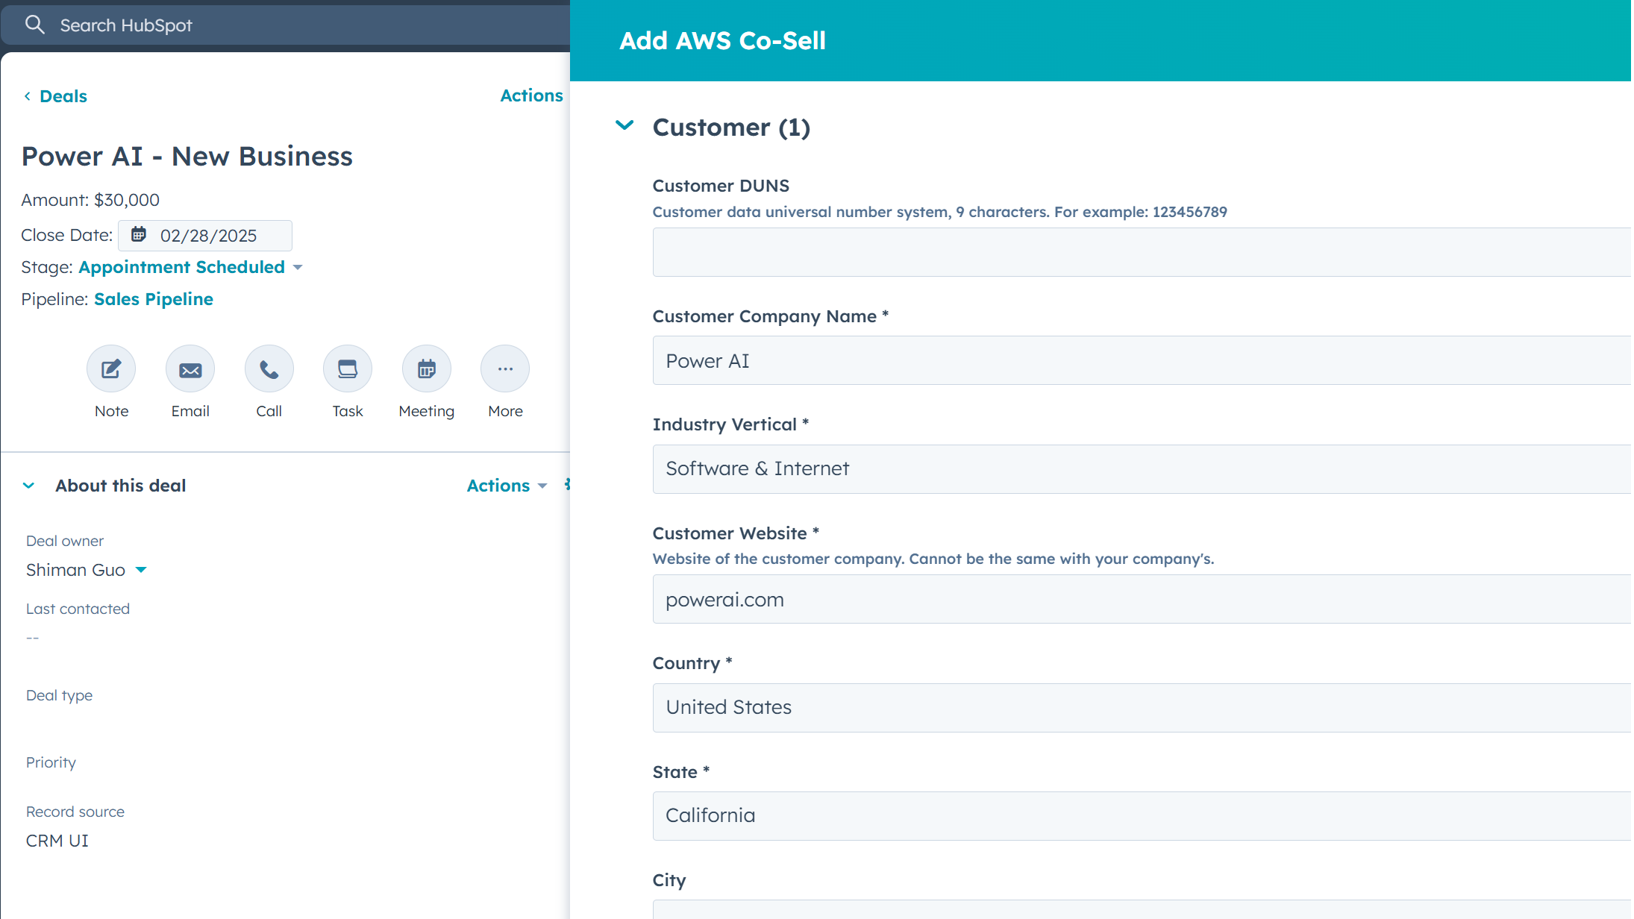This screenshot has width=1634, height=919.
Task: Open the calendar icon beside Close Date
Action: tap(140, 234)
